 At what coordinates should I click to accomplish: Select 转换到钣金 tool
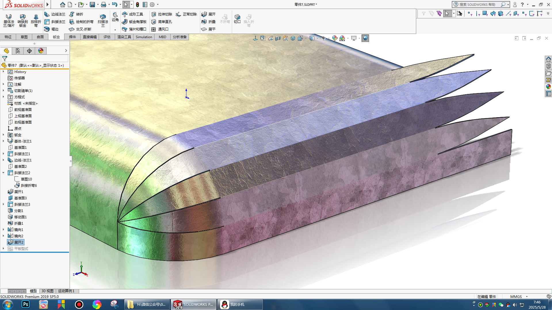click(x=22, y=21)
